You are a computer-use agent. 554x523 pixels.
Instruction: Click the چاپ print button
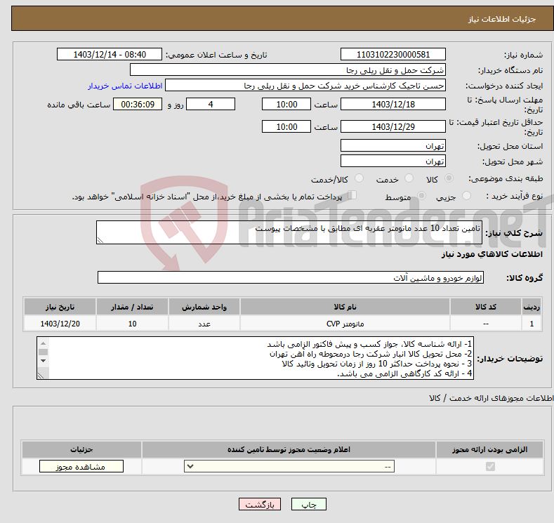(309, 504)
